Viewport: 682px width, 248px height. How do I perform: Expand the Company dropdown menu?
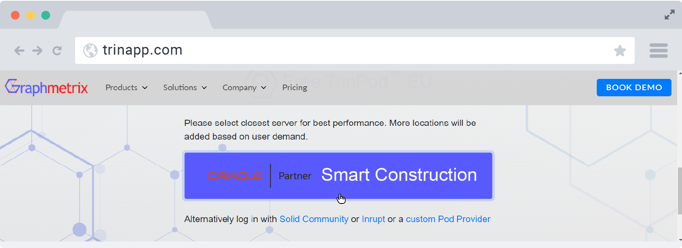pyautogui.click(x=244, y=88)
